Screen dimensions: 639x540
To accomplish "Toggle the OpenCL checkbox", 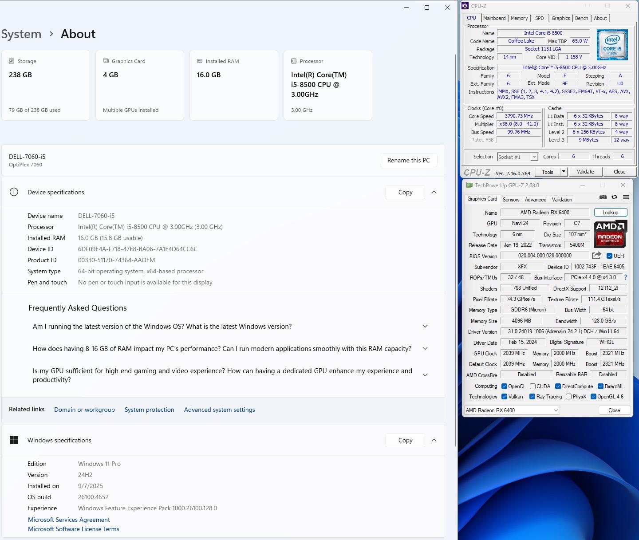I will click(504, 386).
